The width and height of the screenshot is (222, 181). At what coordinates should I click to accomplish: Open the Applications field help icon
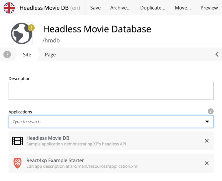coord(210,111)
